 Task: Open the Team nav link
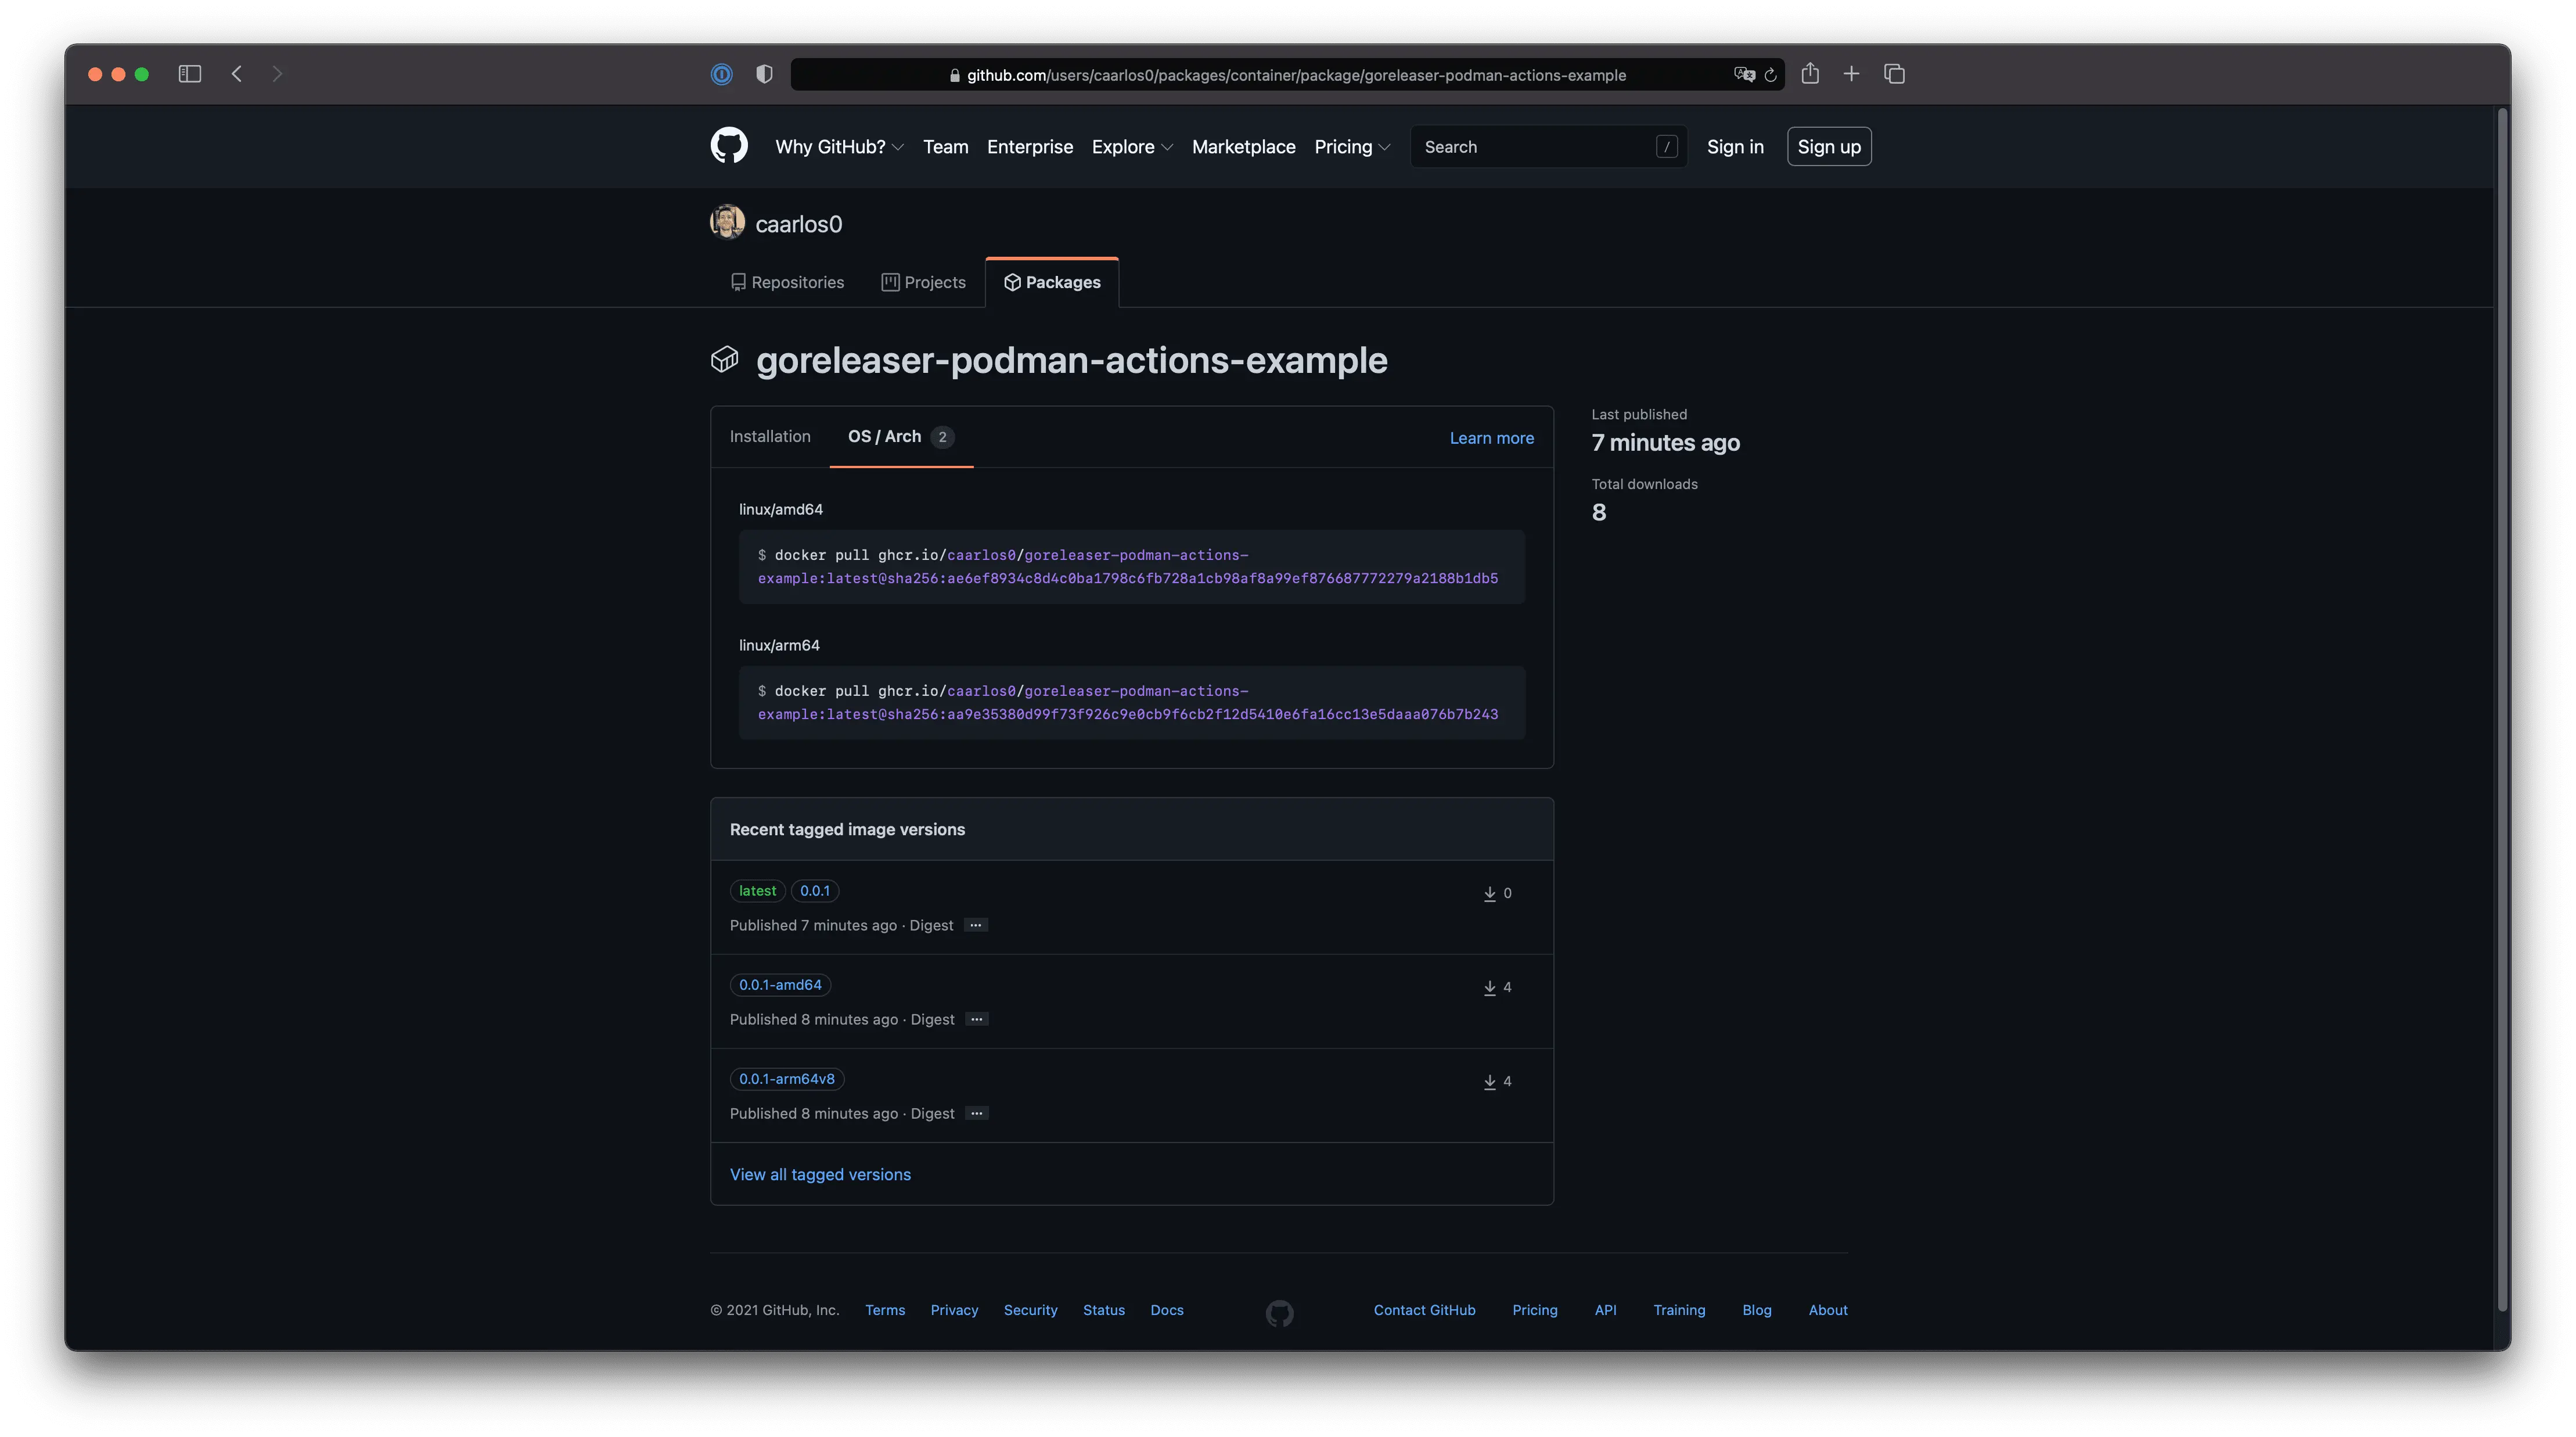[945, 147]
